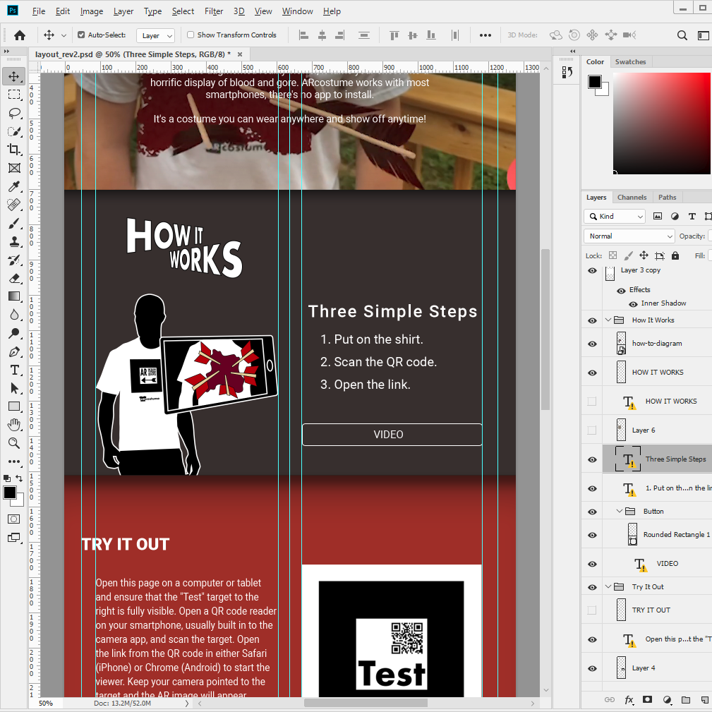Collapse the How It Works group

click(608, 320)
